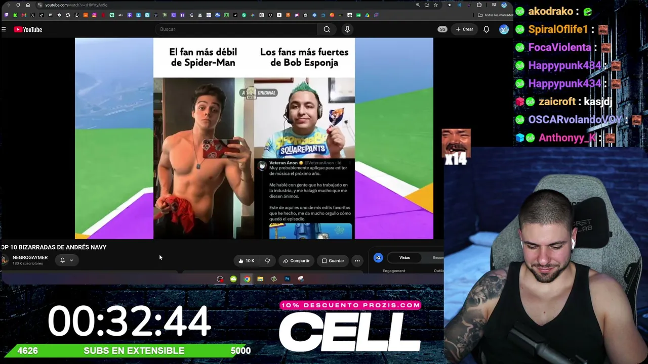The height and width of the screenshot is (364, 648).
Task: Click the Guardar save button
Action: 333,261
